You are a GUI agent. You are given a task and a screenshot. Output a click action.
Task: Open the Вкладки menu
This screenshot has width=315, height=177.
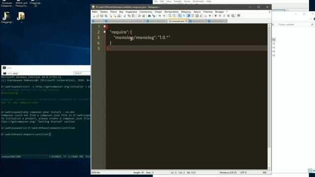[220, 12]
